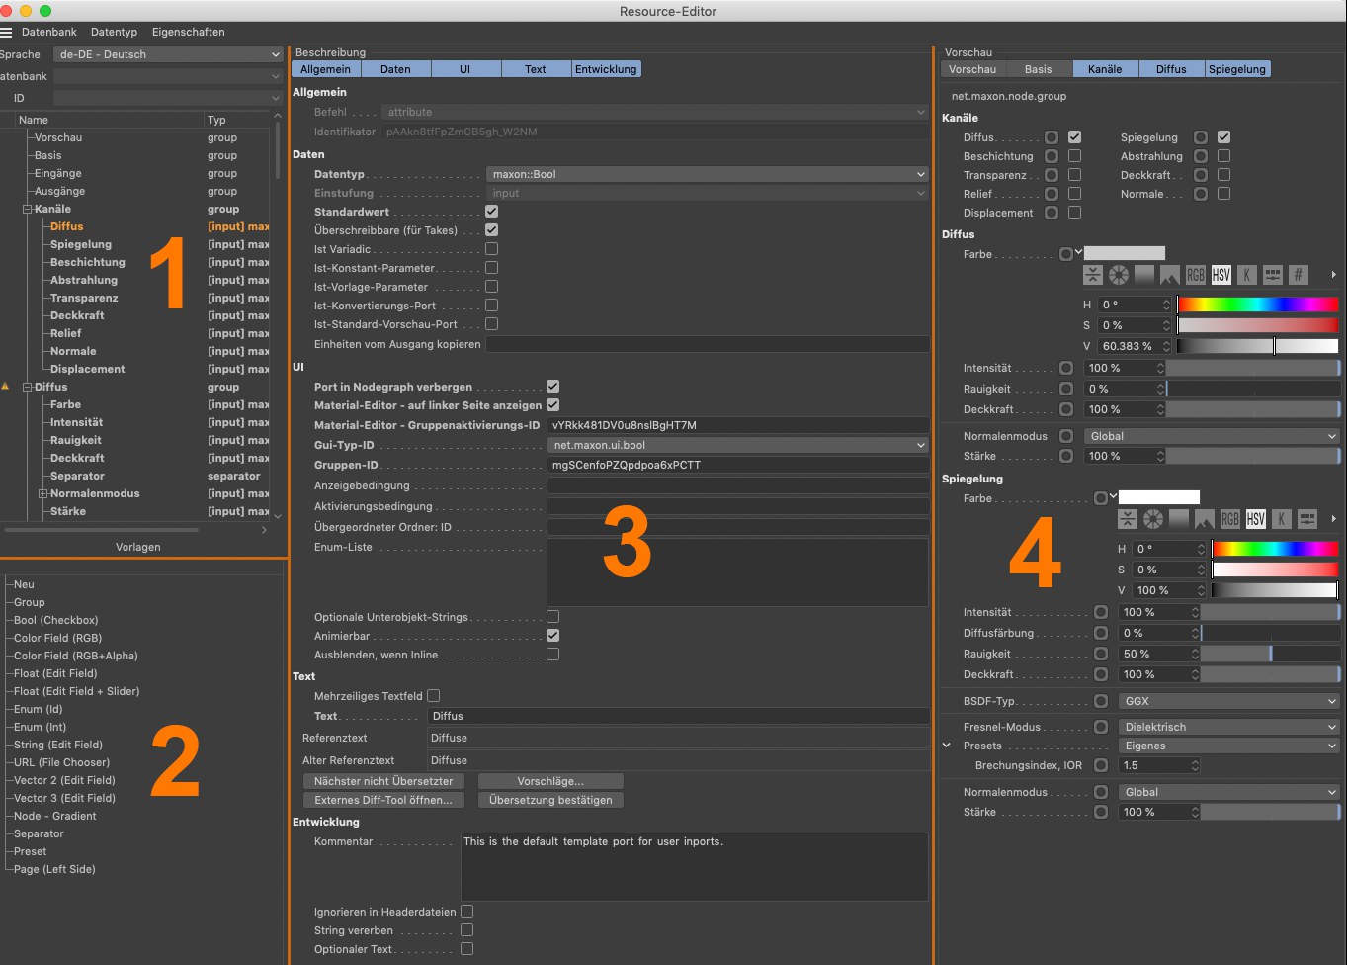The width and height of the screenshot is (1347, 965).
Task: Collapse the Kanäle group in tree
Action: [28, 210]
